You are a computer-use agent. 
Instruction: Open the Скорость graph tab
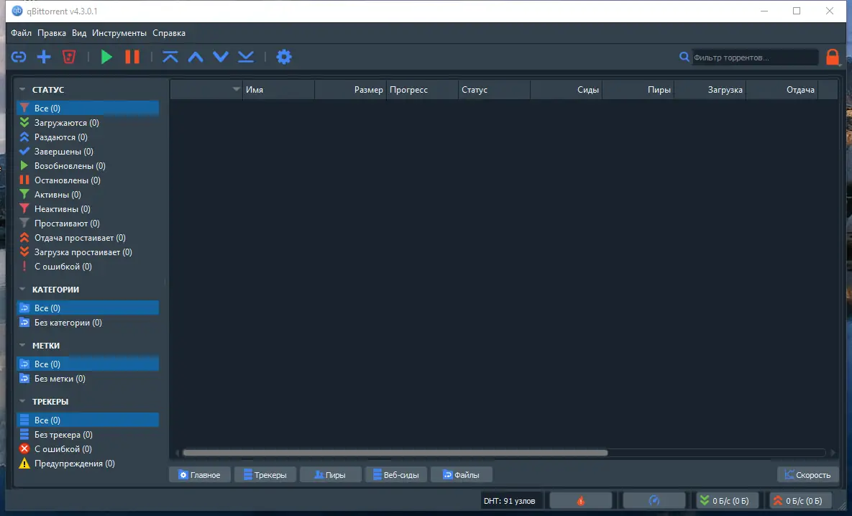807,475
